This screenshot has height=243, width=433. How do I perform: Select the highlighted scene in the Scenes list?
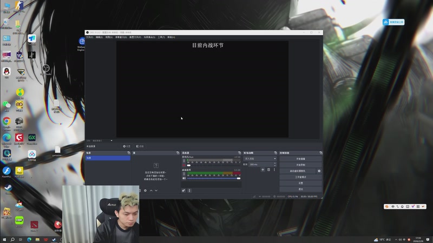pyautogui.click(x=108, y=158)
